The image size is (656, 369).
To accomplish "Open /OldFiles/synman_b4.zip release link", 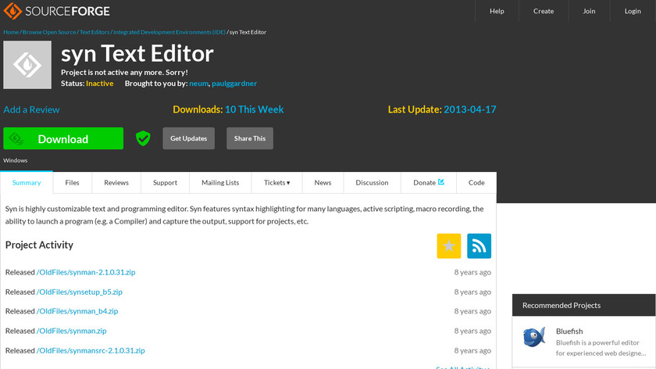I will click(77, 311).
